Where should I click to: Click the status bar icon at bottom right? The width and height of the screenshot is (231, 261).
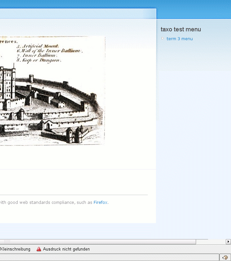225,257
